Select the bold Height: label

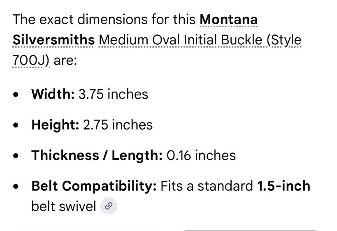[55, 125]
